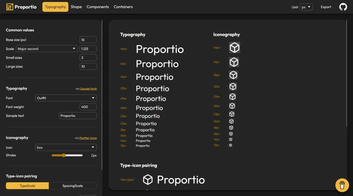The width and height of the screenshot is (353, 196).
Task: Click the Type-icon pairing preview heading
Action: (138, 165)
